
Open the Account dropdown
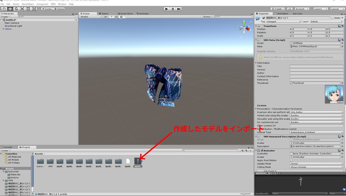click(302, 9)
